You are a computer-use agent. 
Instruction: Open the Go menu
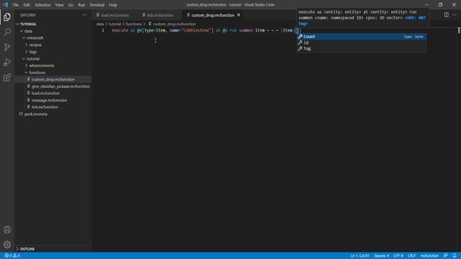pos(71,5)
